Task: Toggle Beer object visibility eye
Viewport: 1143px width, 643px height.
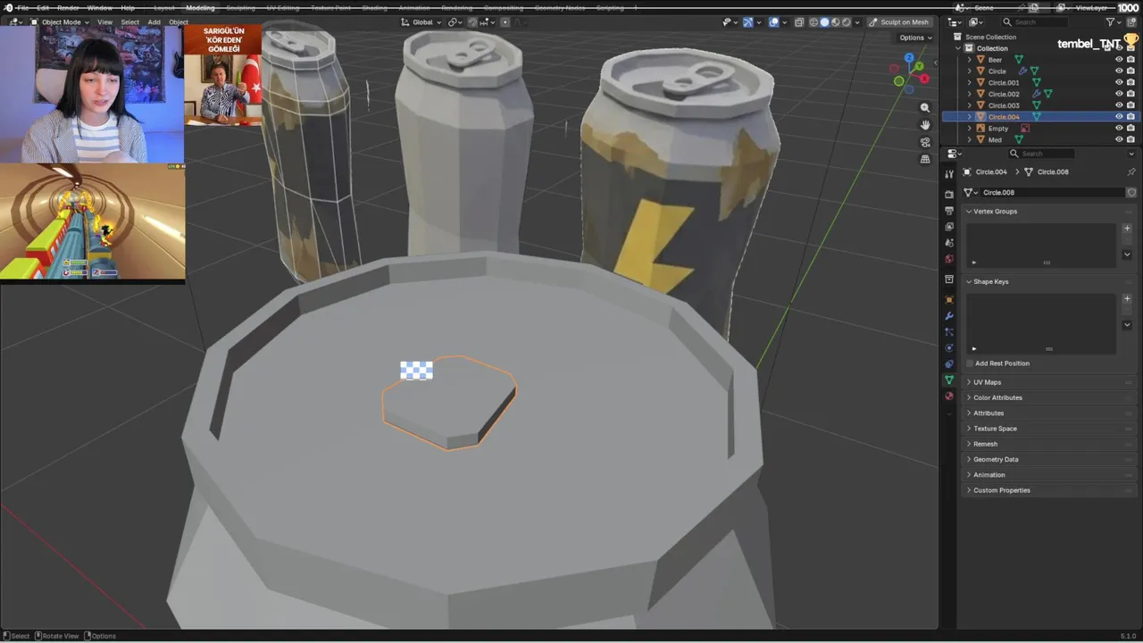Action: [1119, 59]
